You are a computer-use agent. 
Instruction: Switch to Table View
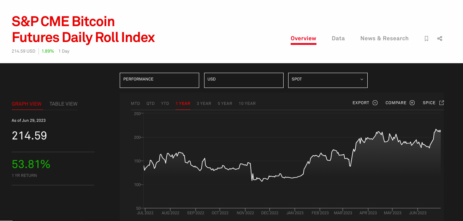(x=63, y=104)
